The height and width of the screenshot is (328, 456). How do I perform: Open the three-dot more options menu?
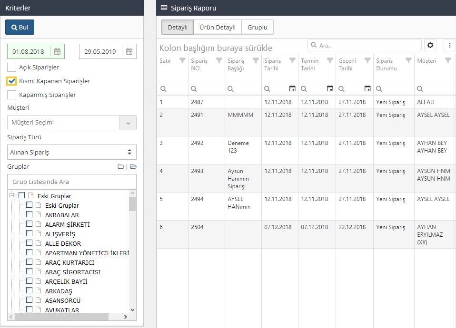tap(450, 45)
